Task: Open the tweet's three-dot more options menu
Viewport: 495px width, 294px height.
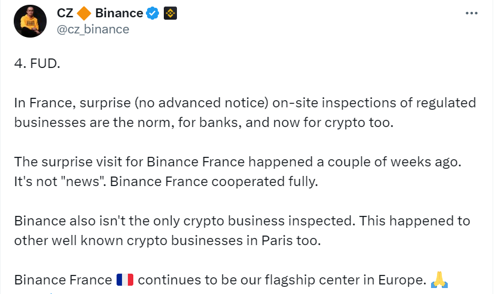Action: [x=470, y=13]
